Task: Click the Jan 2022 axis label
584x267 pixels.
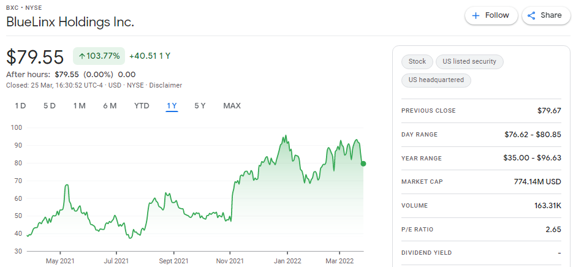Action: tap(287, 261)
